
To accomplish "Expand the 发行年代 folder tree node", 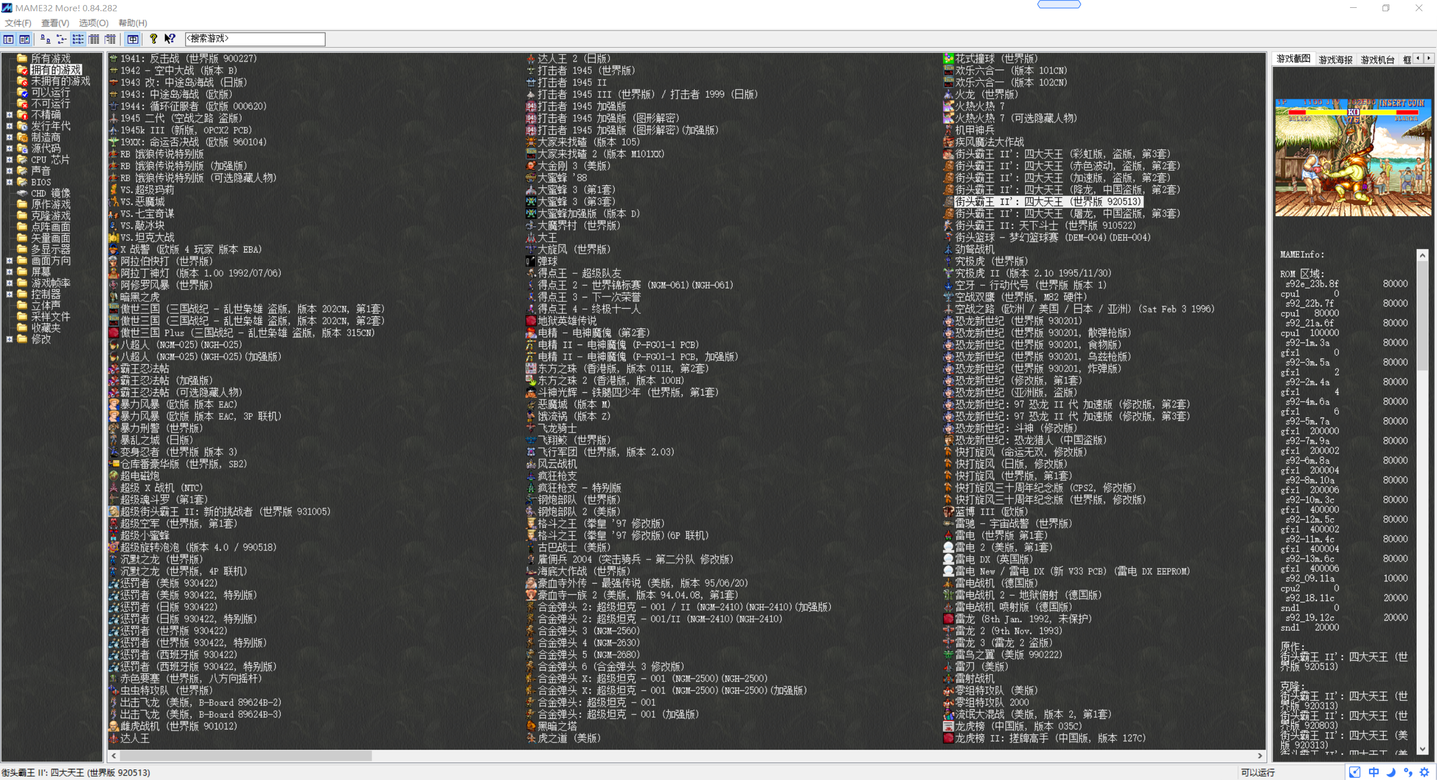I will pos(10,126).
